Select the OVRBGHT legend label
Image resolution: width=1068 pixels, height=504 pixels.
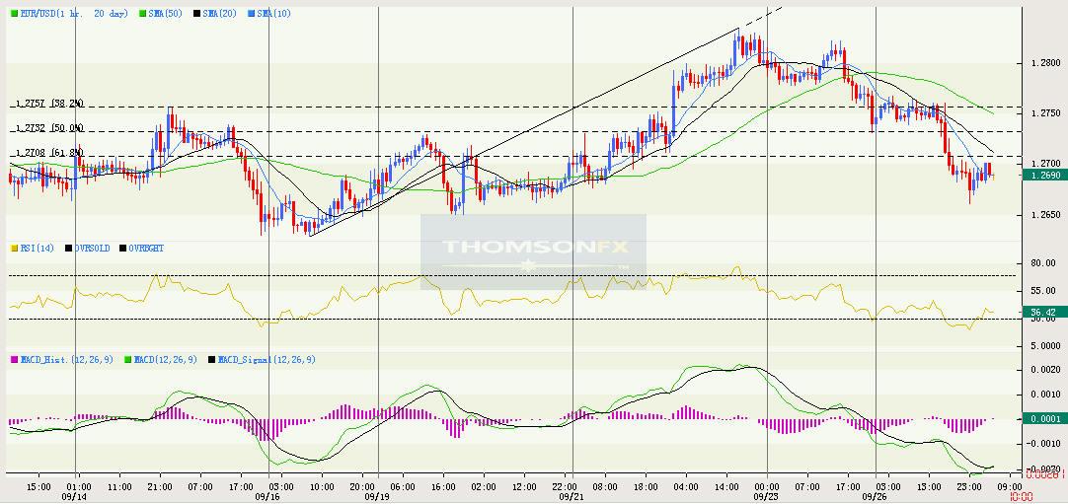click(146, 249)
